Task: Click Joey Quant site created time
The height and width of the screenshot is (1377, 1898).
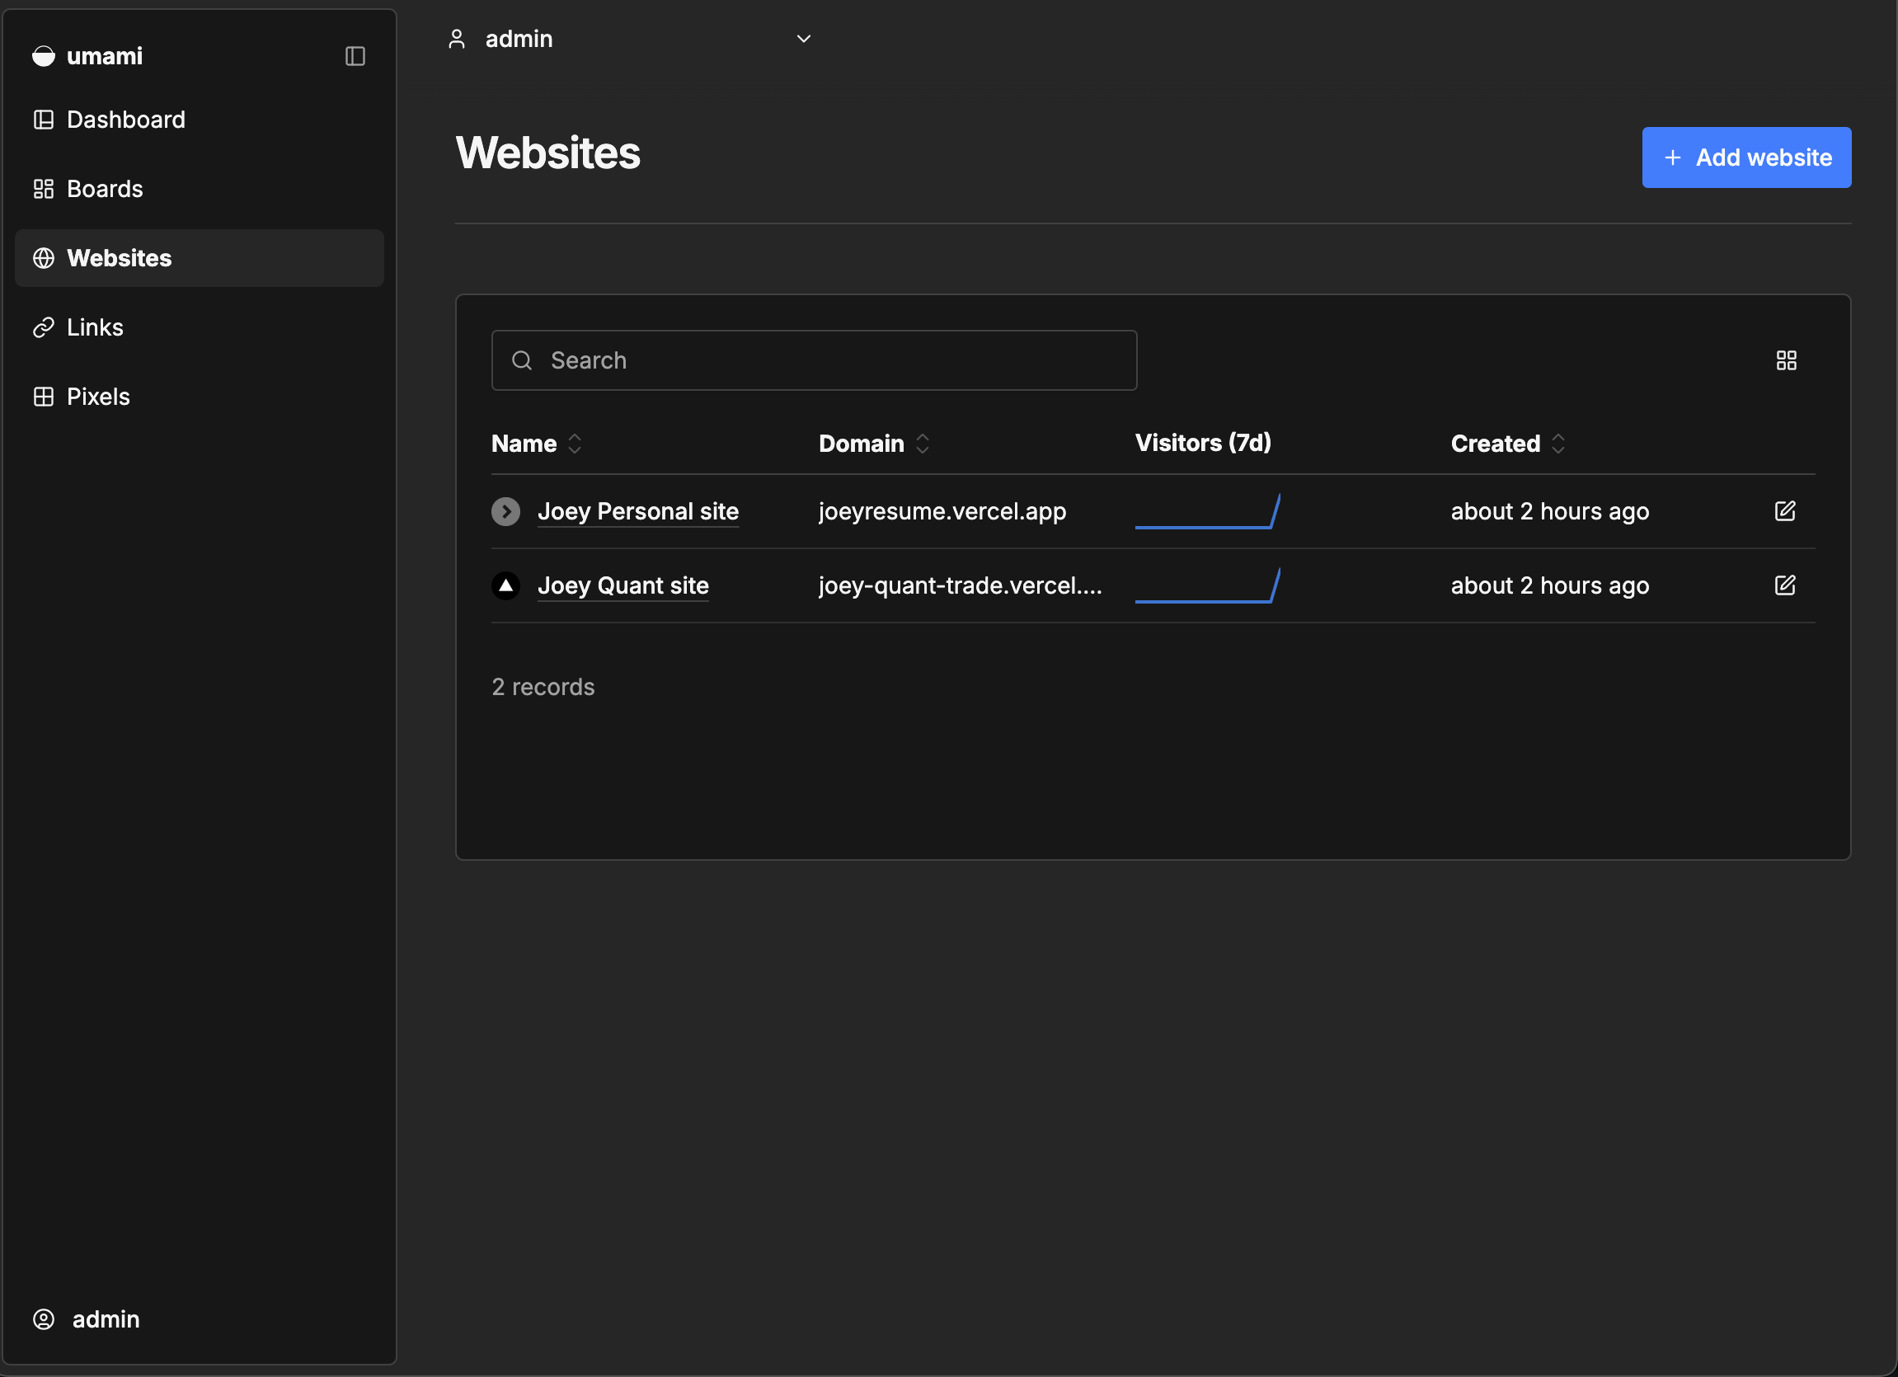Action: point(1550,585)
